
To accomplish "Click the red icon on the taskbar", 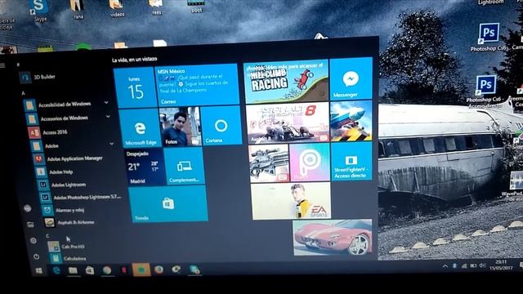I will [124, 270].
